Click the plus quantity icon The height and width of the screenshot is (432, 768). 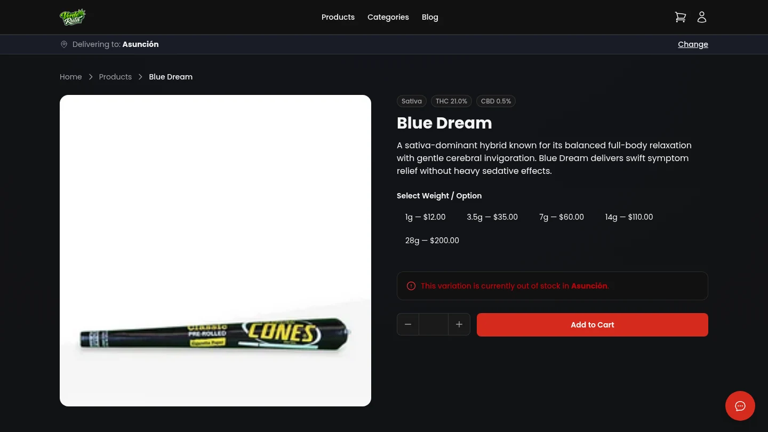(x=459, y=324)
